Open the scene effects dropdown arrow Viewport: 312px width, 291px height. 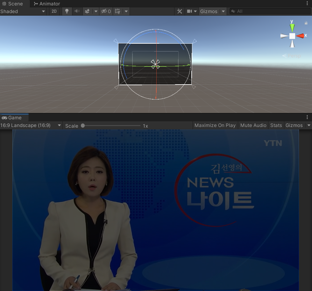96,11
